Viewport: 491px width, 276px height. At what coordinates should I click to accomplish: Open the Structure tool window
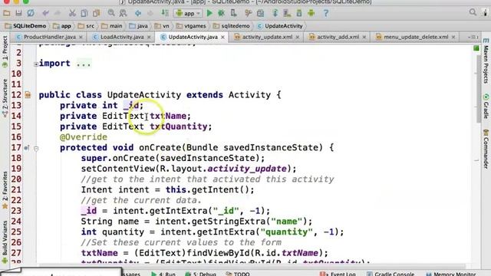coord(5,97)
